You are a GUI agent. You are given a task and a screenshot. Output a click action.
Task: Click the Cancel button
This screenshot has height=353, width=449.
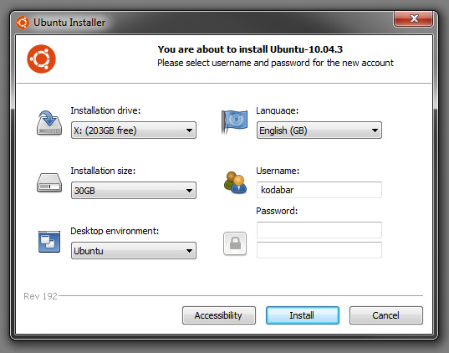[x=386, y=315]
